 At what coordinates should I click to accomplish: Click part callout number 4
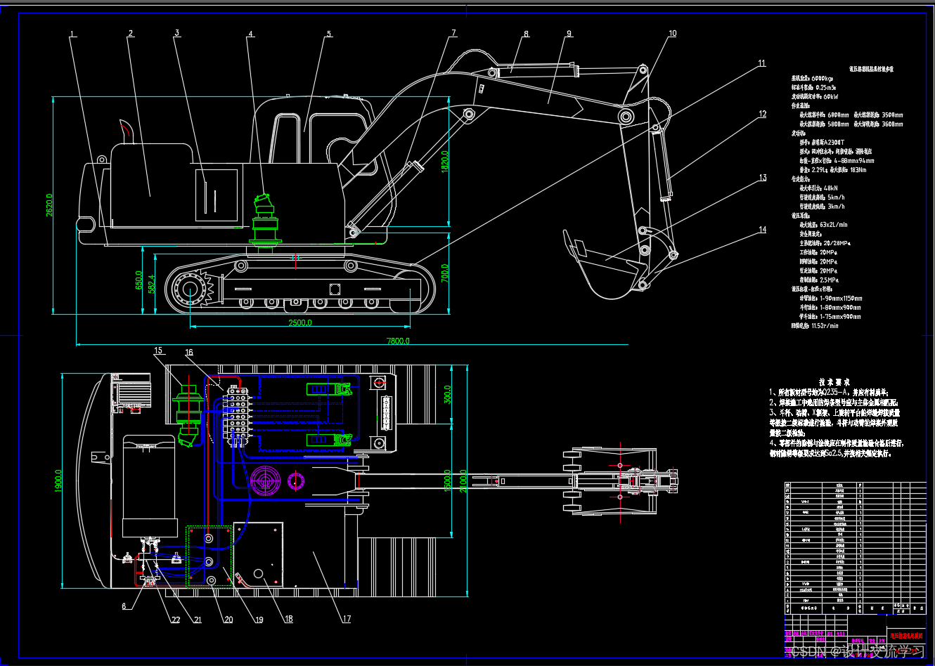point(250,34)
